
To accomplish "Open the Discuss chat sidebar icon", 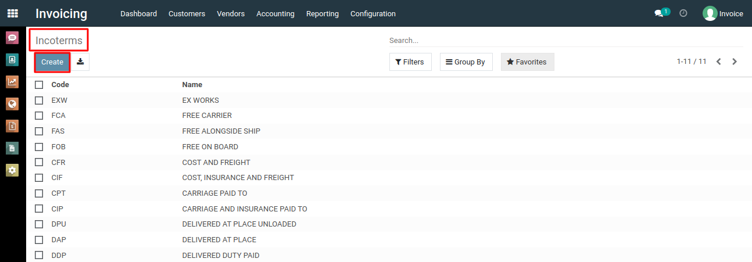I will [12, 38].
